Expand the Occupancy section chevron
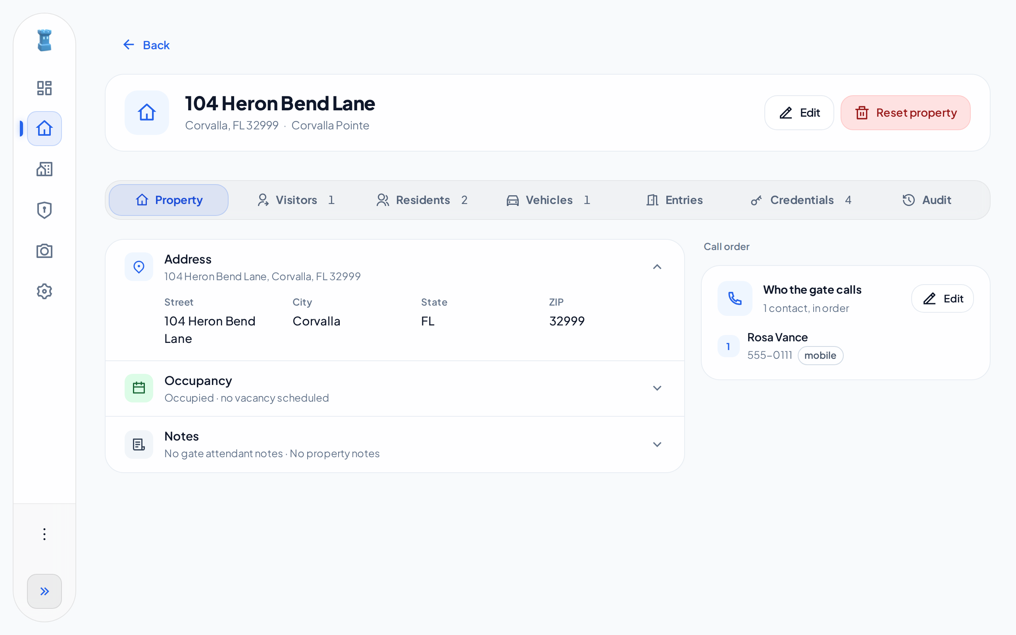 [657, 388]
